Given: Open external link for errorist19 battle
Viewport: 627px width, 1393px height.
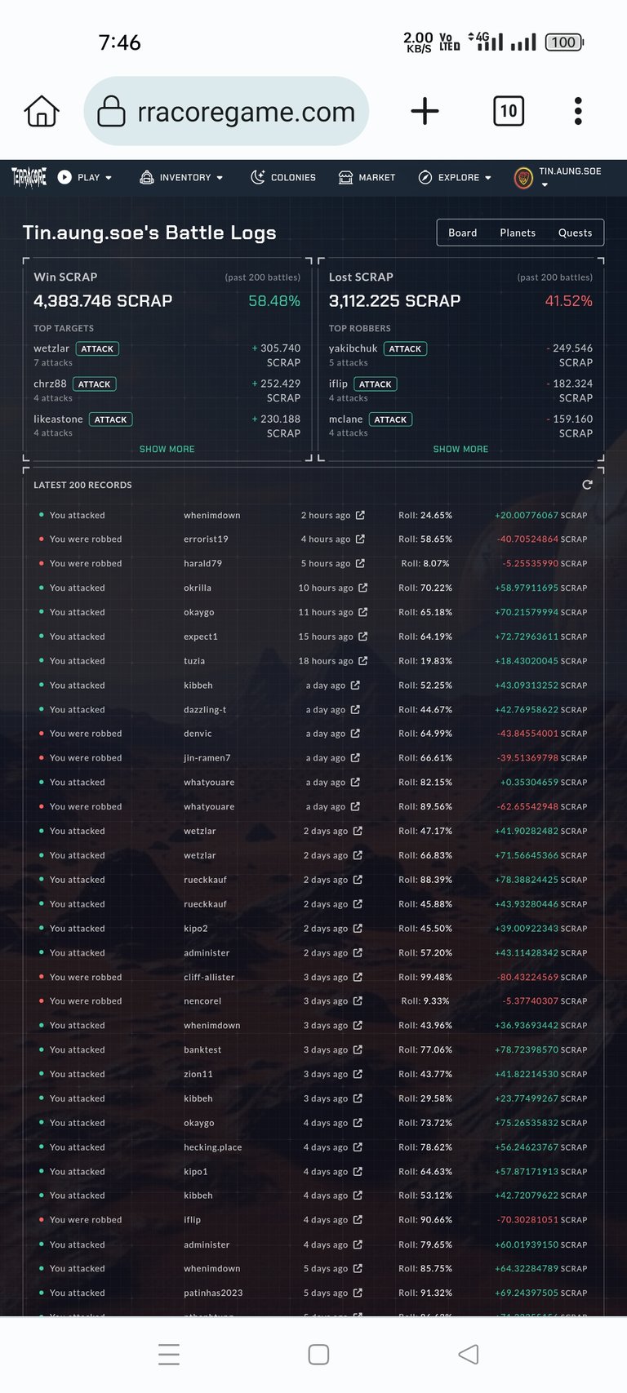Looking at the screenshot, I should pyautogui.click(x=360, y=539).
